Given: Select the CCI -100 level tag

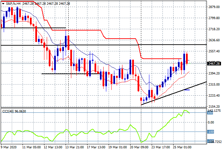Looking at the screenshot, I should [211, 132].
